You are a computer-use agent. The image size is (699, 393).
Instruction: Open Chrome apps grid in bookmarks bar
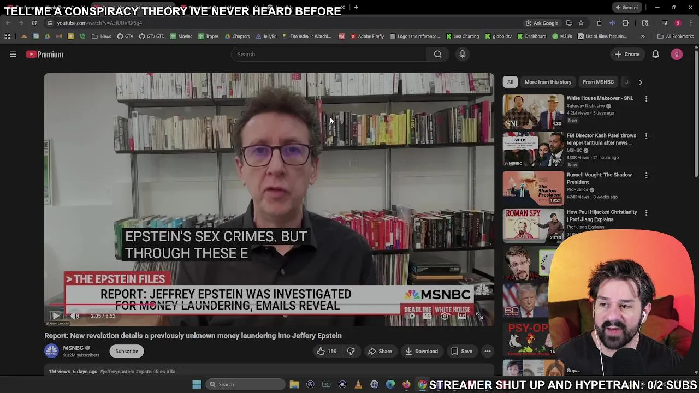(7, 37)
